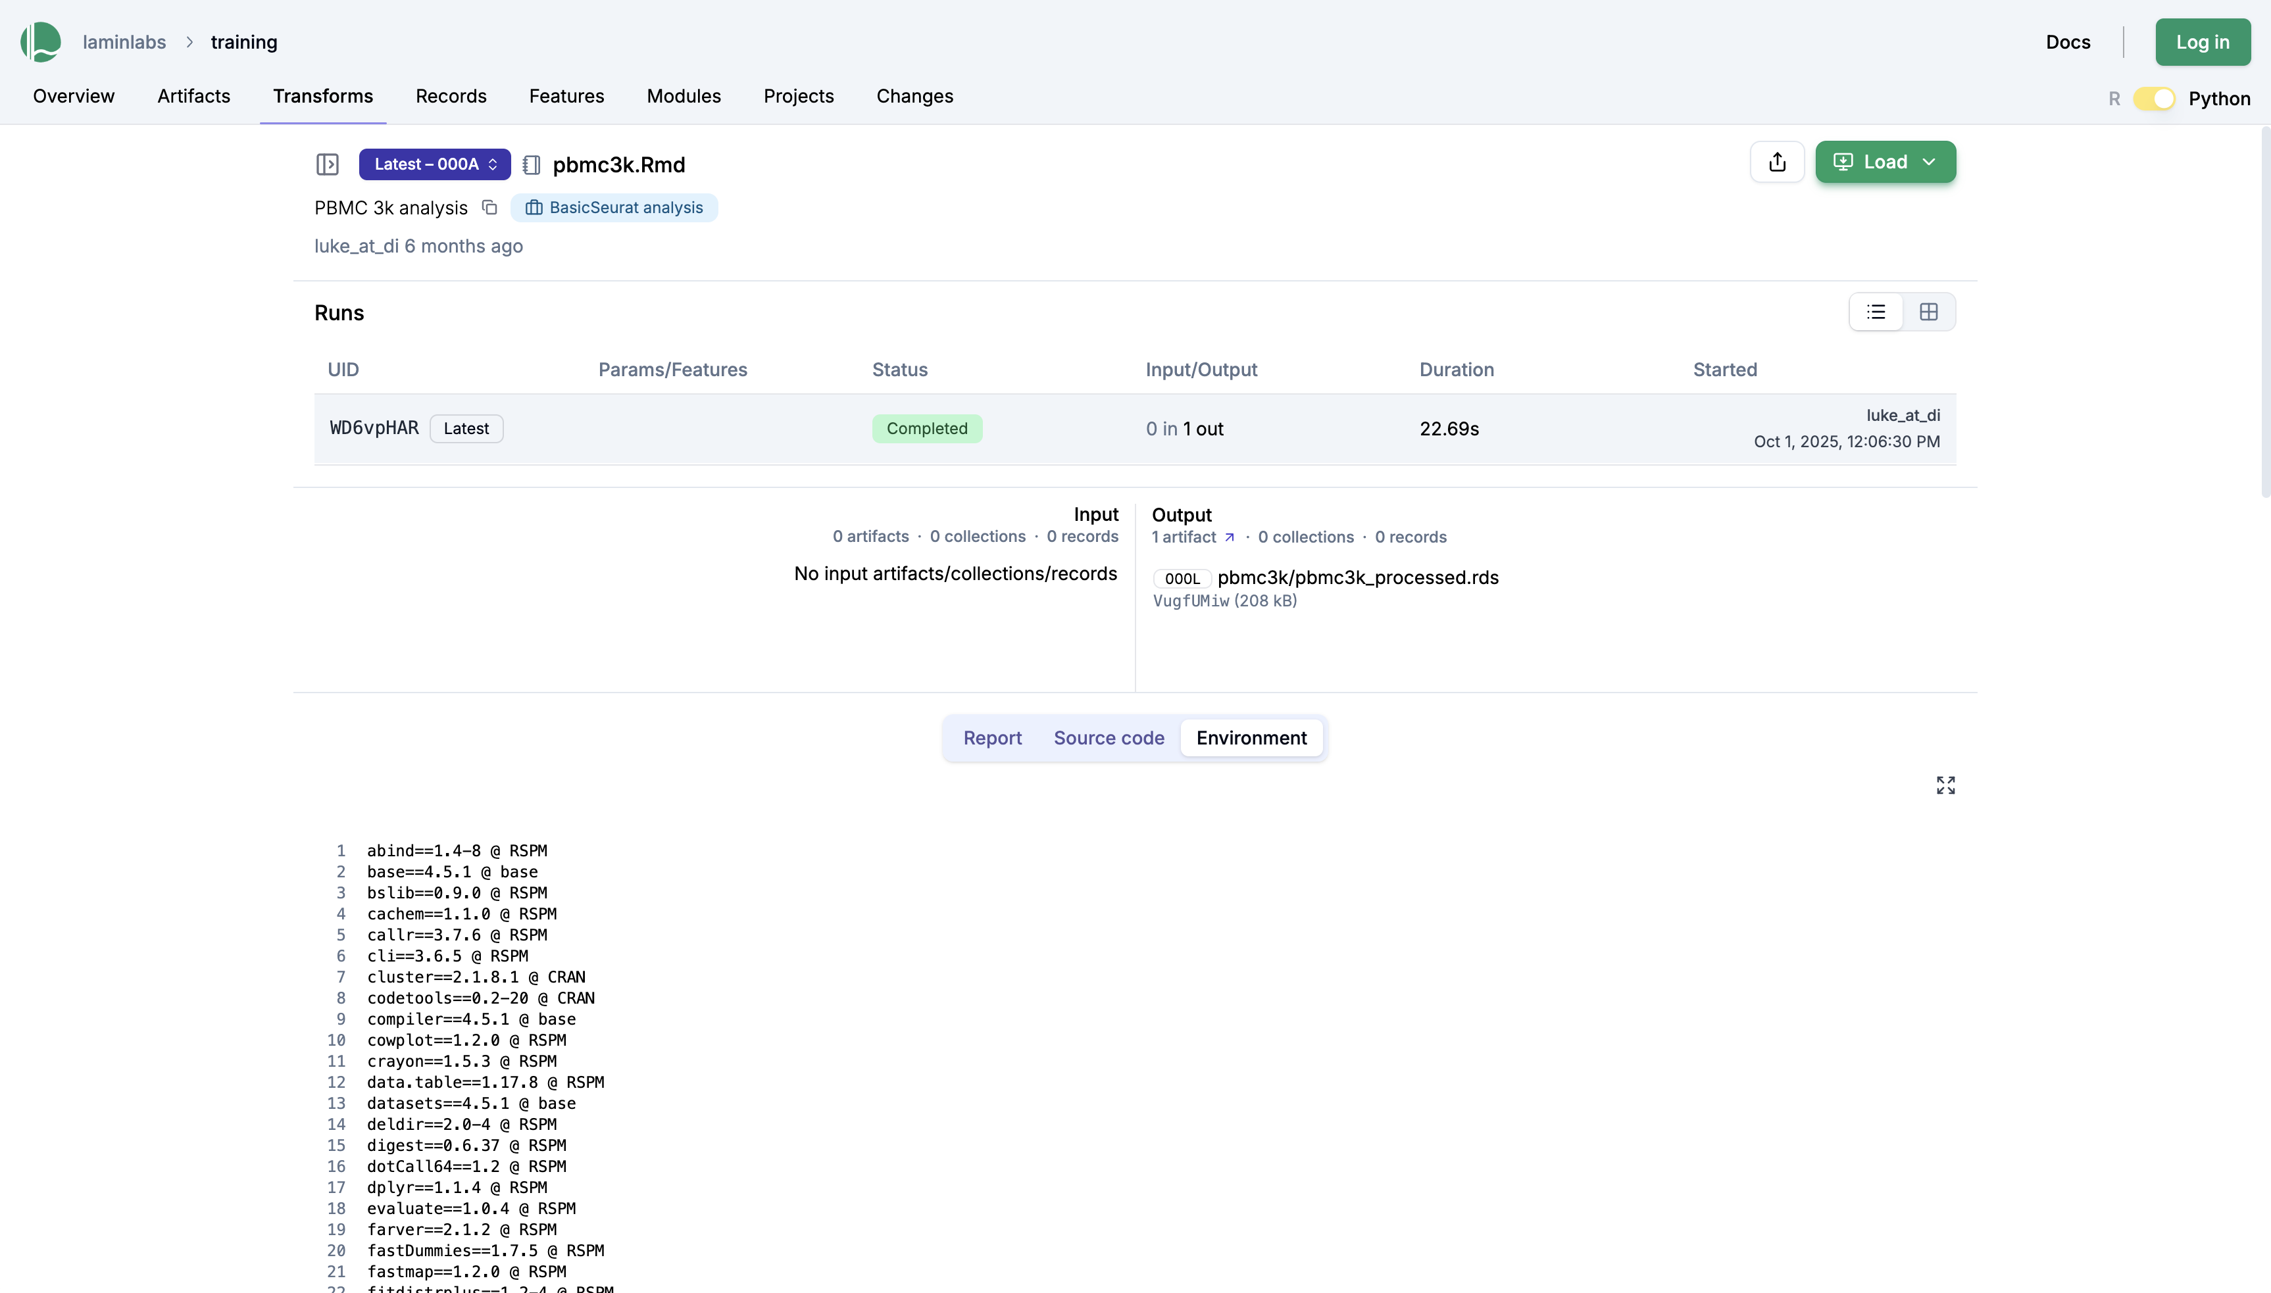
Task: Open the Latest – 000A version dropdown
Action: point(434,164)
